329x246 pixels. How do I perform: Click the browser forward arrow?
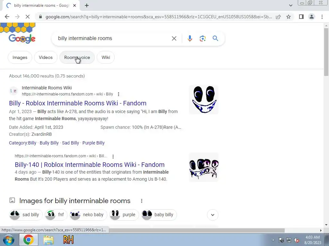[x=17, y=17]
